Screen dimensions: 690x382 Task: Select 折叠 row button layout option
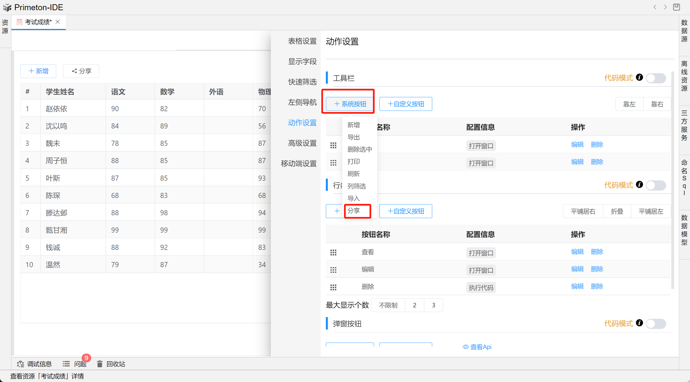pyautogui.click(x=617, y=211)
